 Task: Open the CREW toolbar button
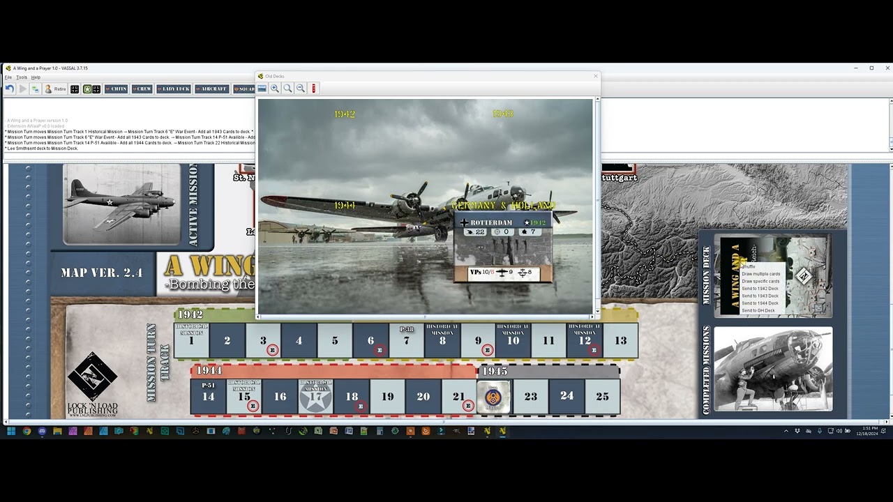[x=142, y=89]
